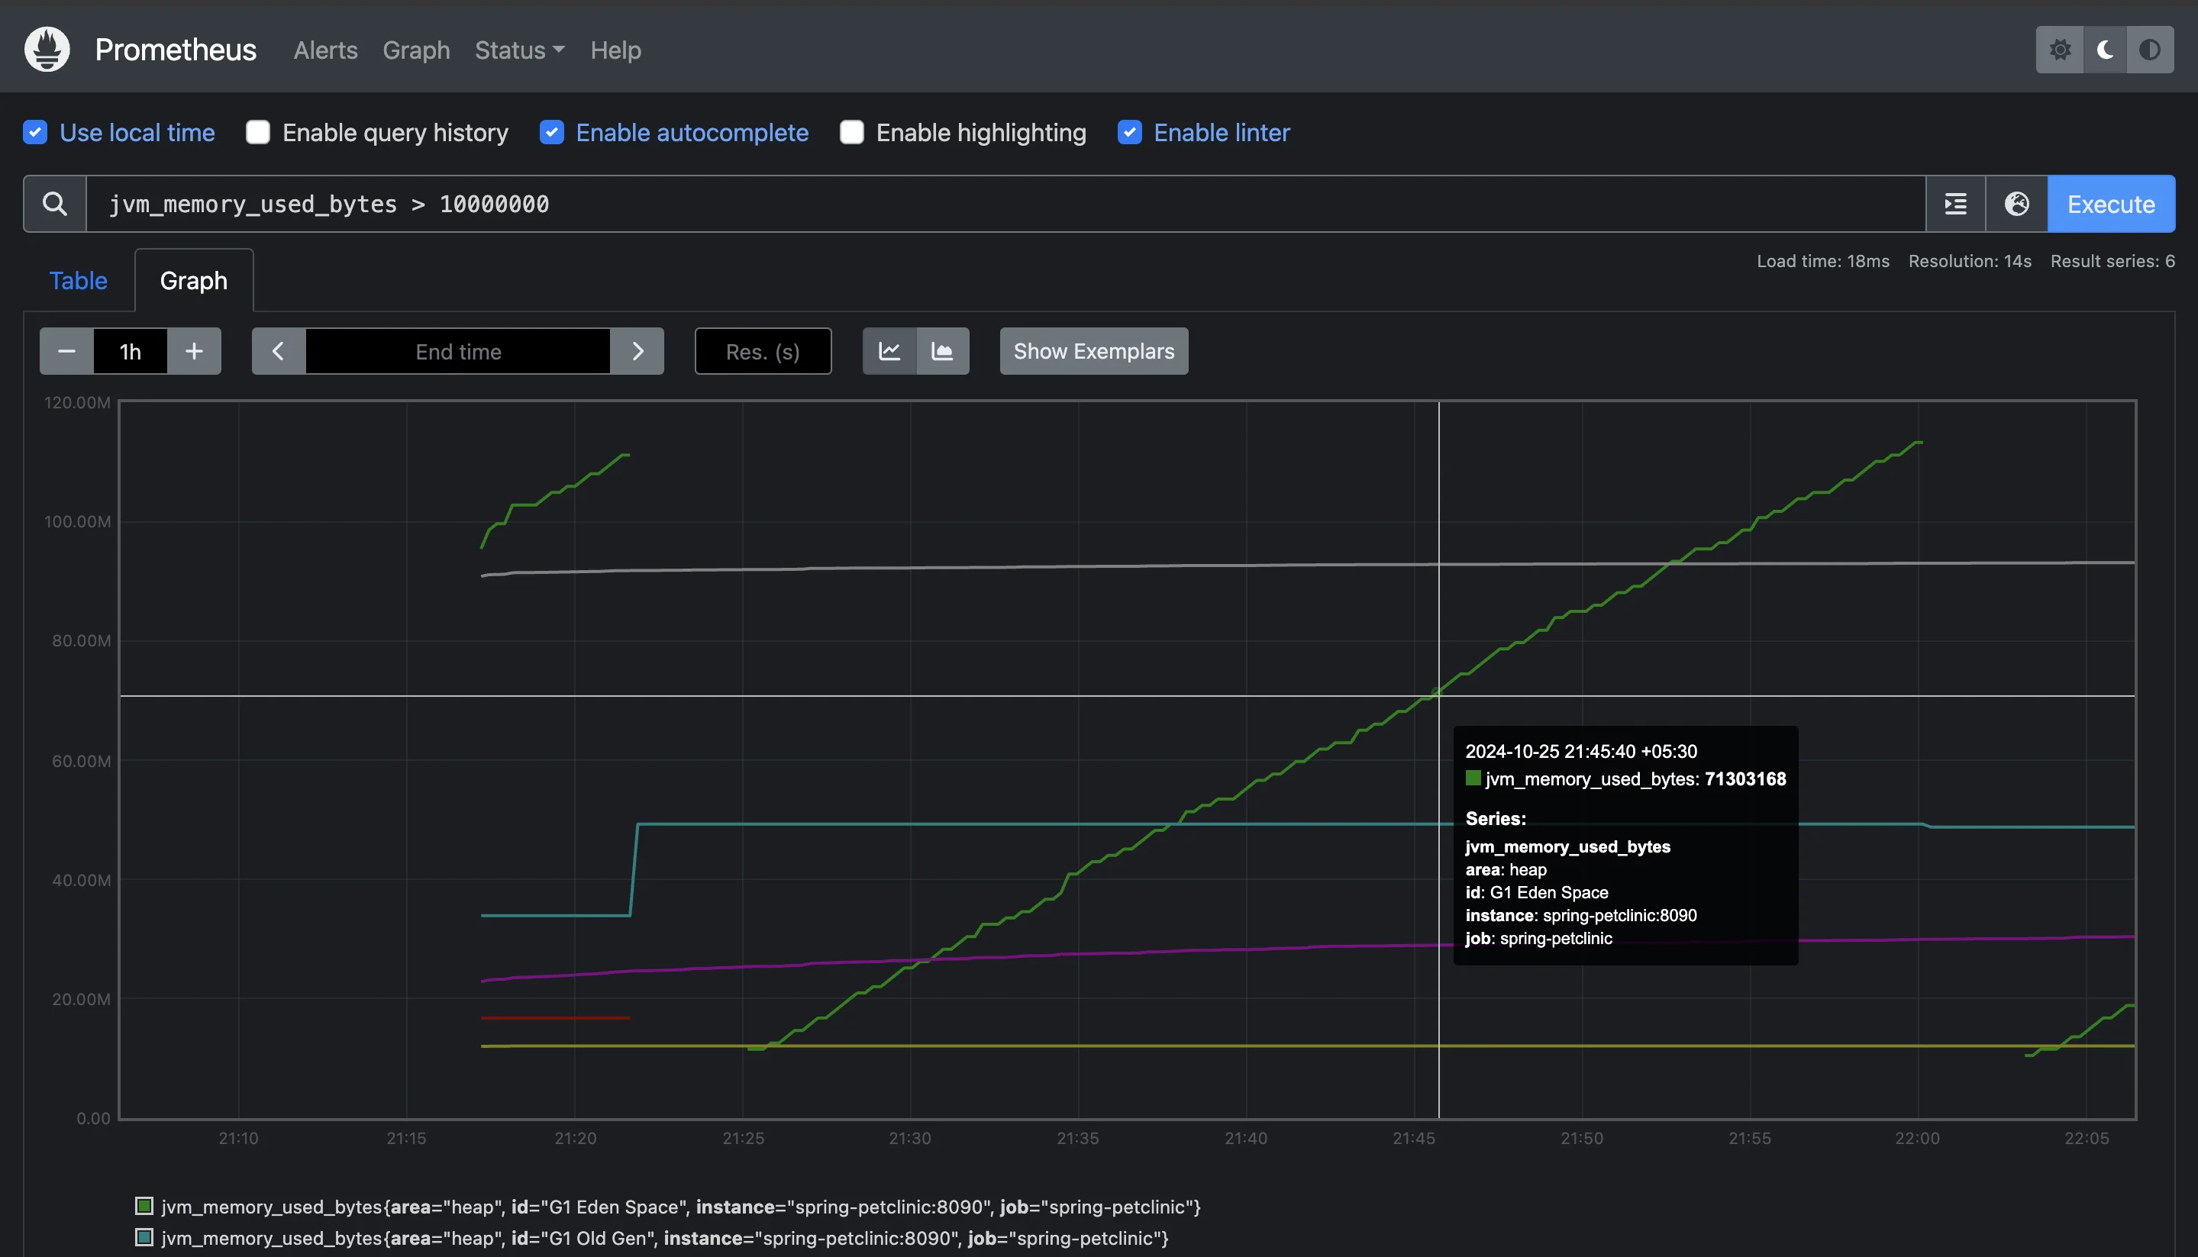Viewport: 2198px width, 1257px height.
Task: Click the End time input field
Action: click(x=458, y=351)
